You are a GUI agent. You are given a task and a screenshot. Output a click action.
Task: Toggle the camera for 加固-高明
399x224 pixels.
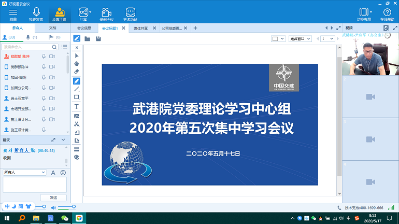52,77
